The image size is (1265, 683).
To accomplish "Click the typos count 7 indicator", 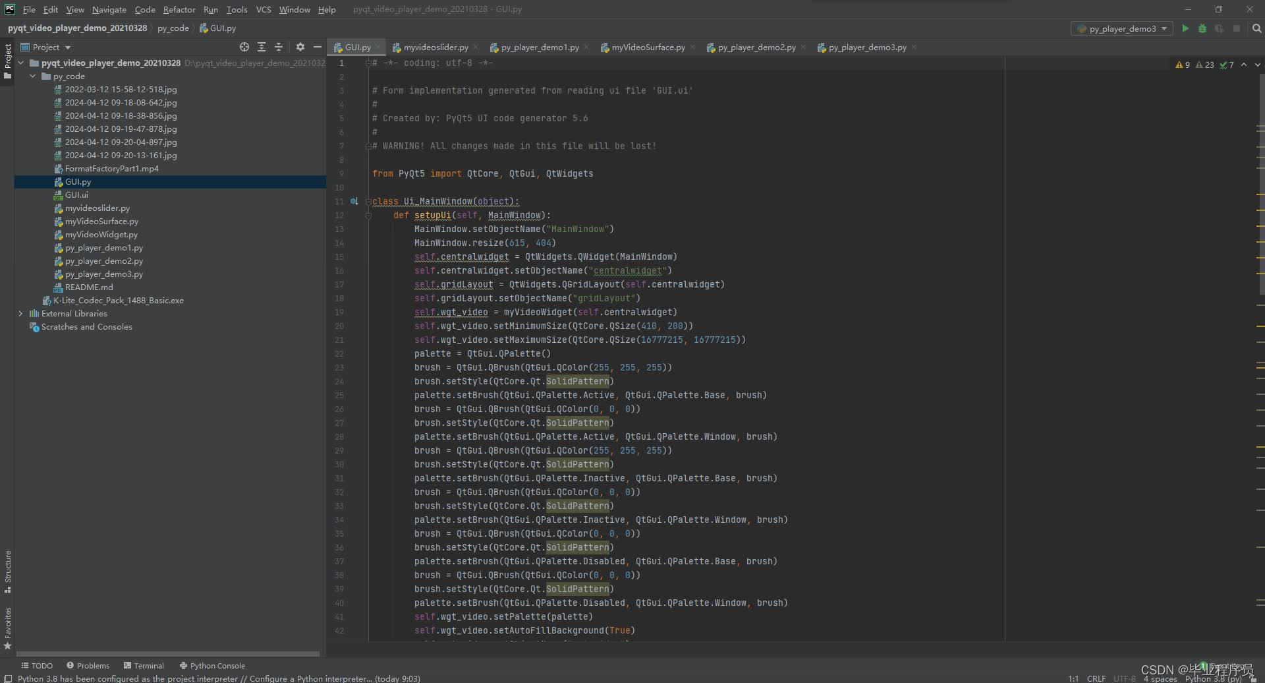I will [1227, 65].
